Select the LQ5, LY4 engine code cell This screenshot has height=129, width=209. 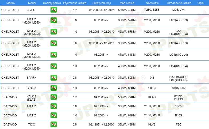pyautogui.click(x=179, y=10)
